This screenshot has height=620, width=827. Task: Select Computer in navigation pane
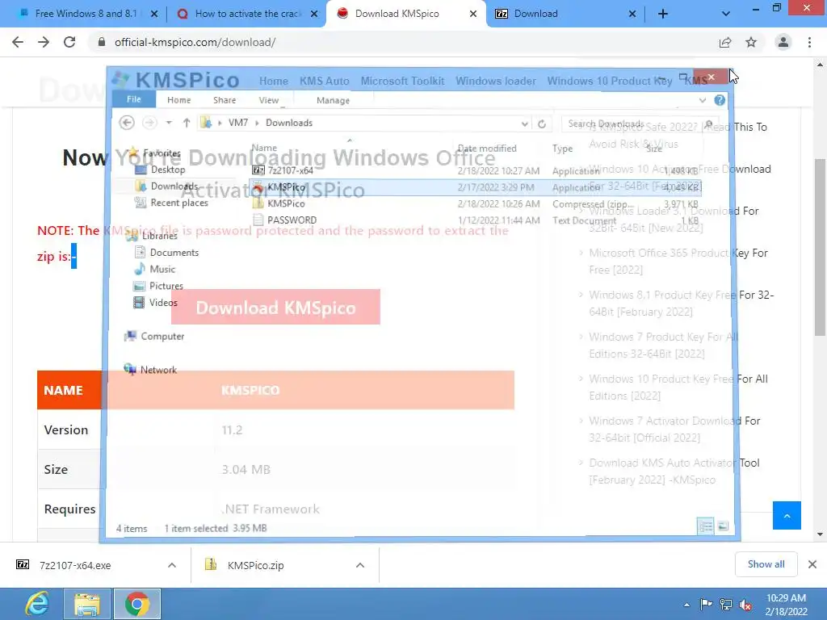point(162,337)
